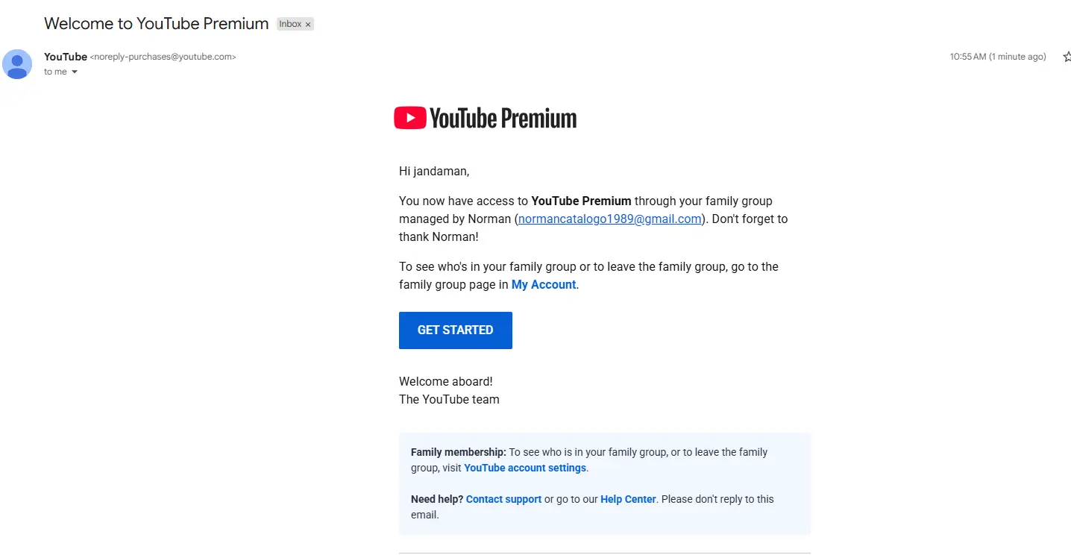Click the red YouTube play logo icon
Viewport: 1071px width, 555px height.
[410, 118]
